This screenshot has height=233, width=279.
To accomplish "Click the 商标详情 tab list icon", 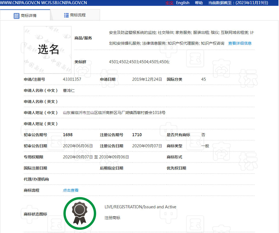I will pos(16,16).
